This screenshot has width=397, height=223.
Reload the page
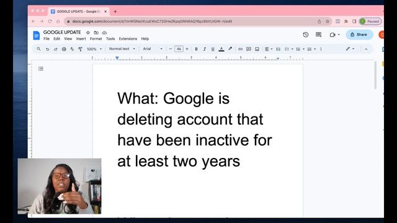pyautogui.click(x=50, y=21)
